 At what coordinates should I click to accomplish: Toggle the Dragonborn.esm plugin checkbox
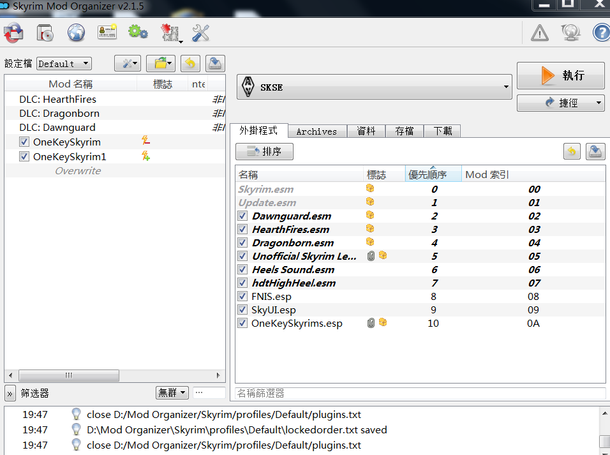point(242,242)
